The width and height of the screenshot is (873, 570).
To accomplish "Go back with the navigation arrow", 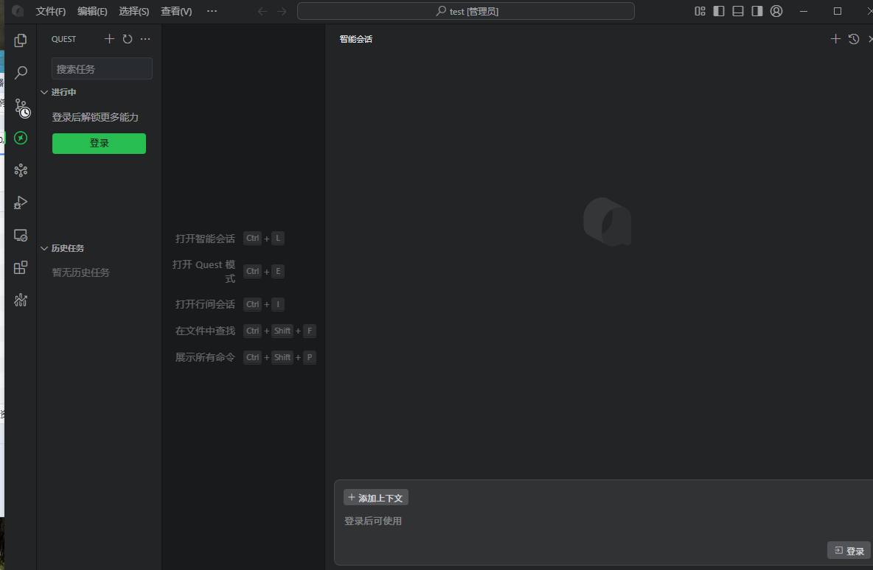I will click(x=262, y=11).
